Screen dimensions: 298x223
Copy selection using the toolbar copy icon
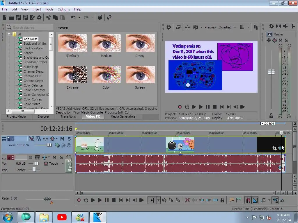(56, 17)
